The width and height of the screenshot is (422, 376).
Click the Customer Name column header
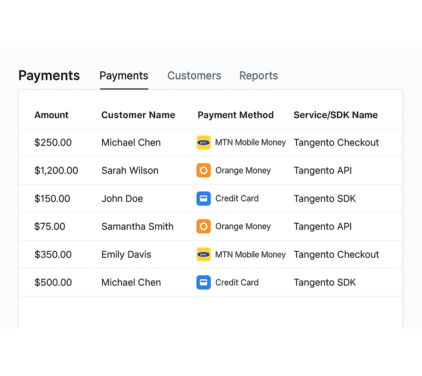(x=138, y=115)
